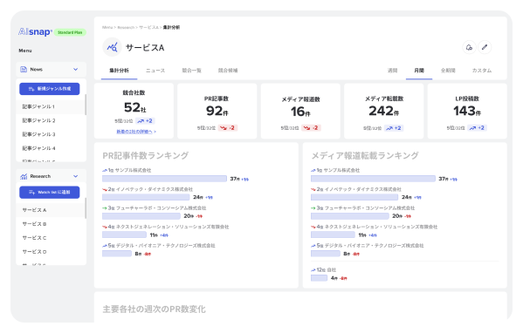Open the 競合一覧 tab
523x333 pixels.
coord(191,71)
